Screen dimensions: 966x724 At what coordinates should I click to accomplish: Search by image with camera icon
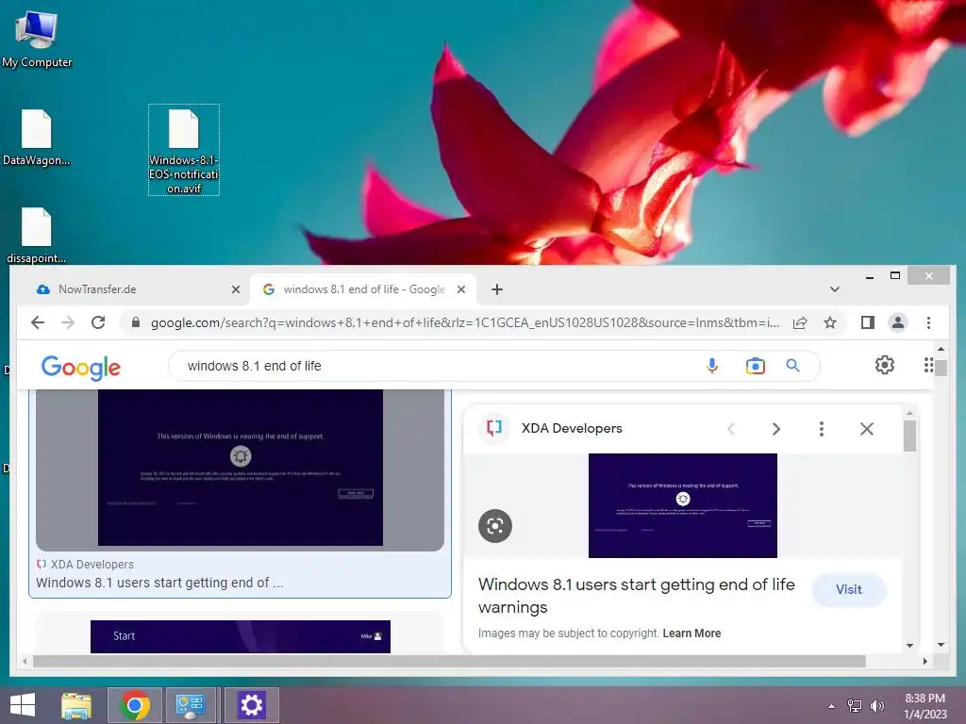755,366
